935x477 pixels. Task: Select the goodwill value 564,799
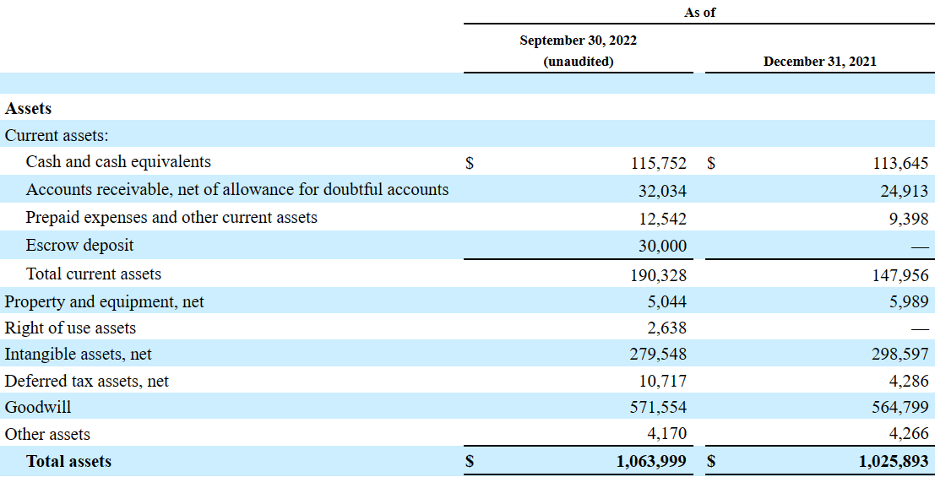pos(900,407)
